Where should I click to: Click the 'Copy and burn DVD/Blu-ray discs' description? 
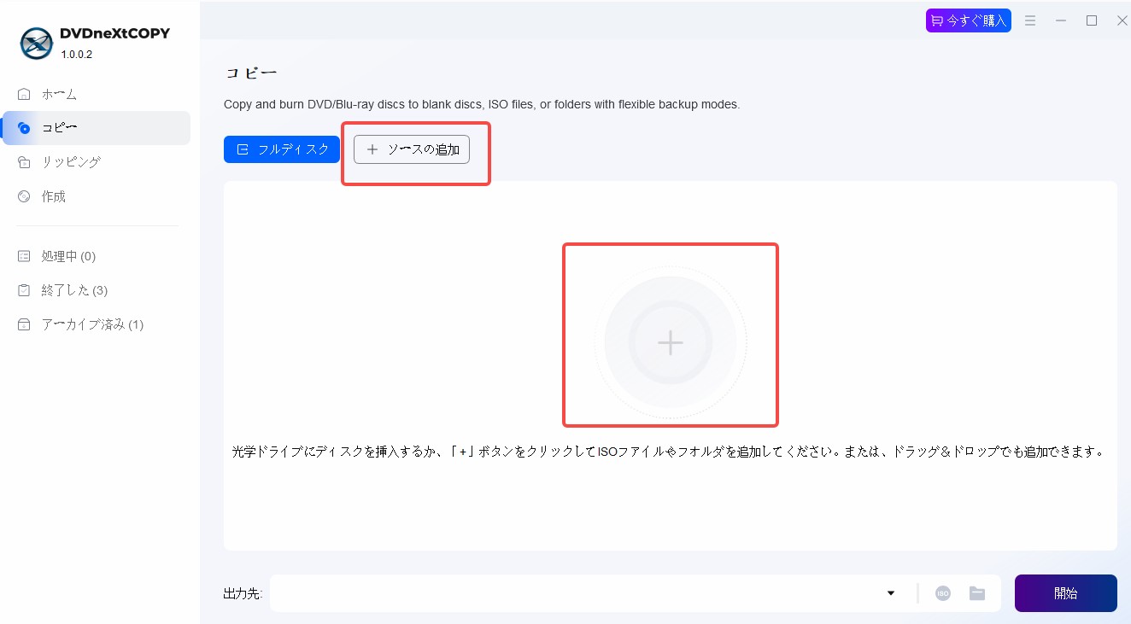click(x=482, y=104)
